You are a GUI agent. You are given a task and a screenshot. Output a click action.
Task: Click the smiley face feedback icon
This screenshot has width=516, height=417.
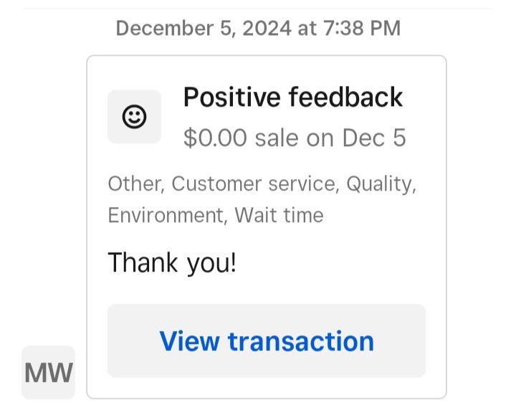click(x=134, y=117)
